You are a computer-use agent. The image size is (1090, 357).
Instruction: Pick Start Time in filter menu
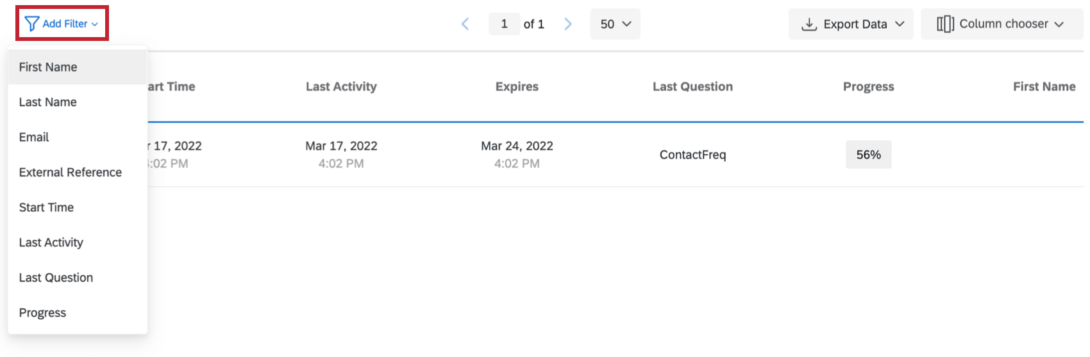(46, 208)
